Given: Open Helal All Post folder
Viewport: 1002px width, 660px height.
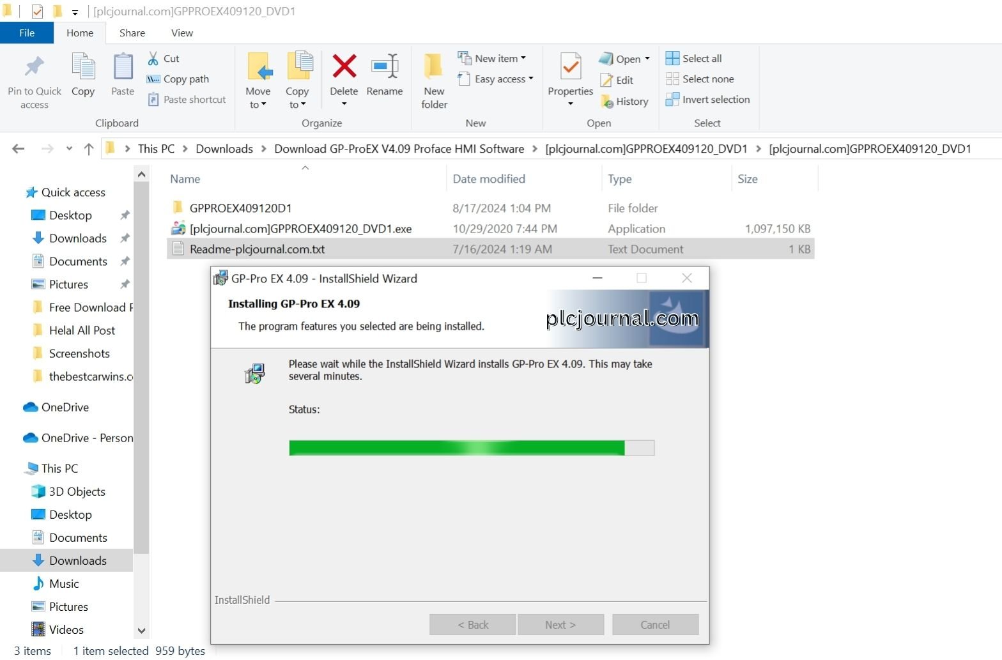Looking at the screenshot, I should click(x=74, y=331).
